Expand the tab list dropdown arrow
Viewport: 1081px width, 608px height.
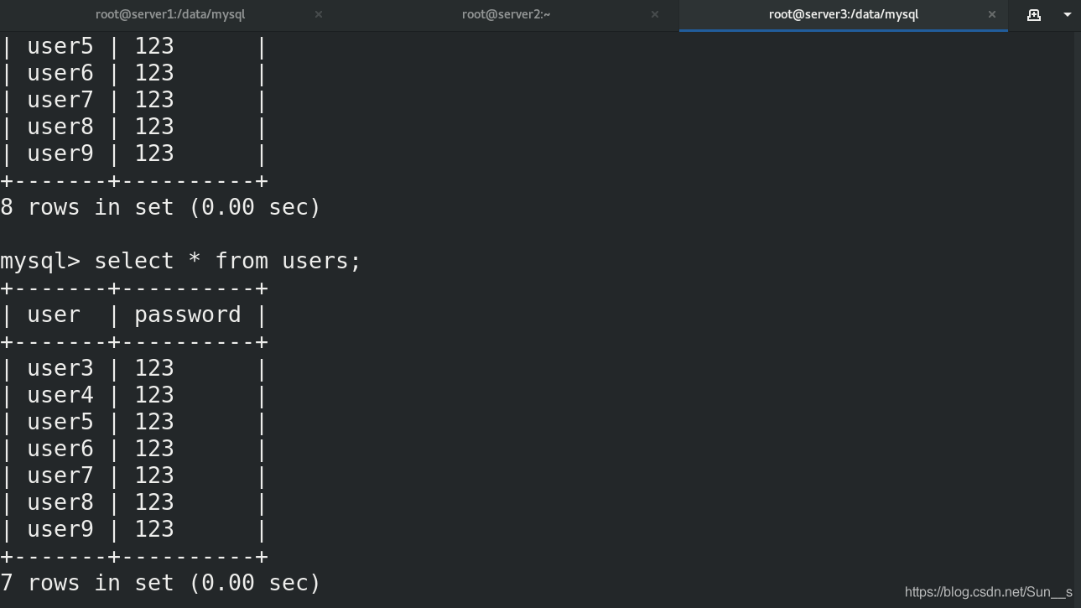pyautogui.click(x=1068, y=14)
